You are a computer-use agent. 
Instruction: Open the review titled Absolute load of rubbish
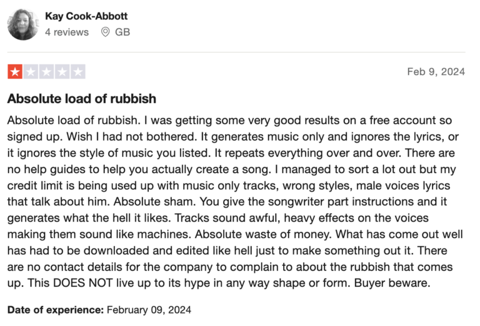(x=82, y=99)
